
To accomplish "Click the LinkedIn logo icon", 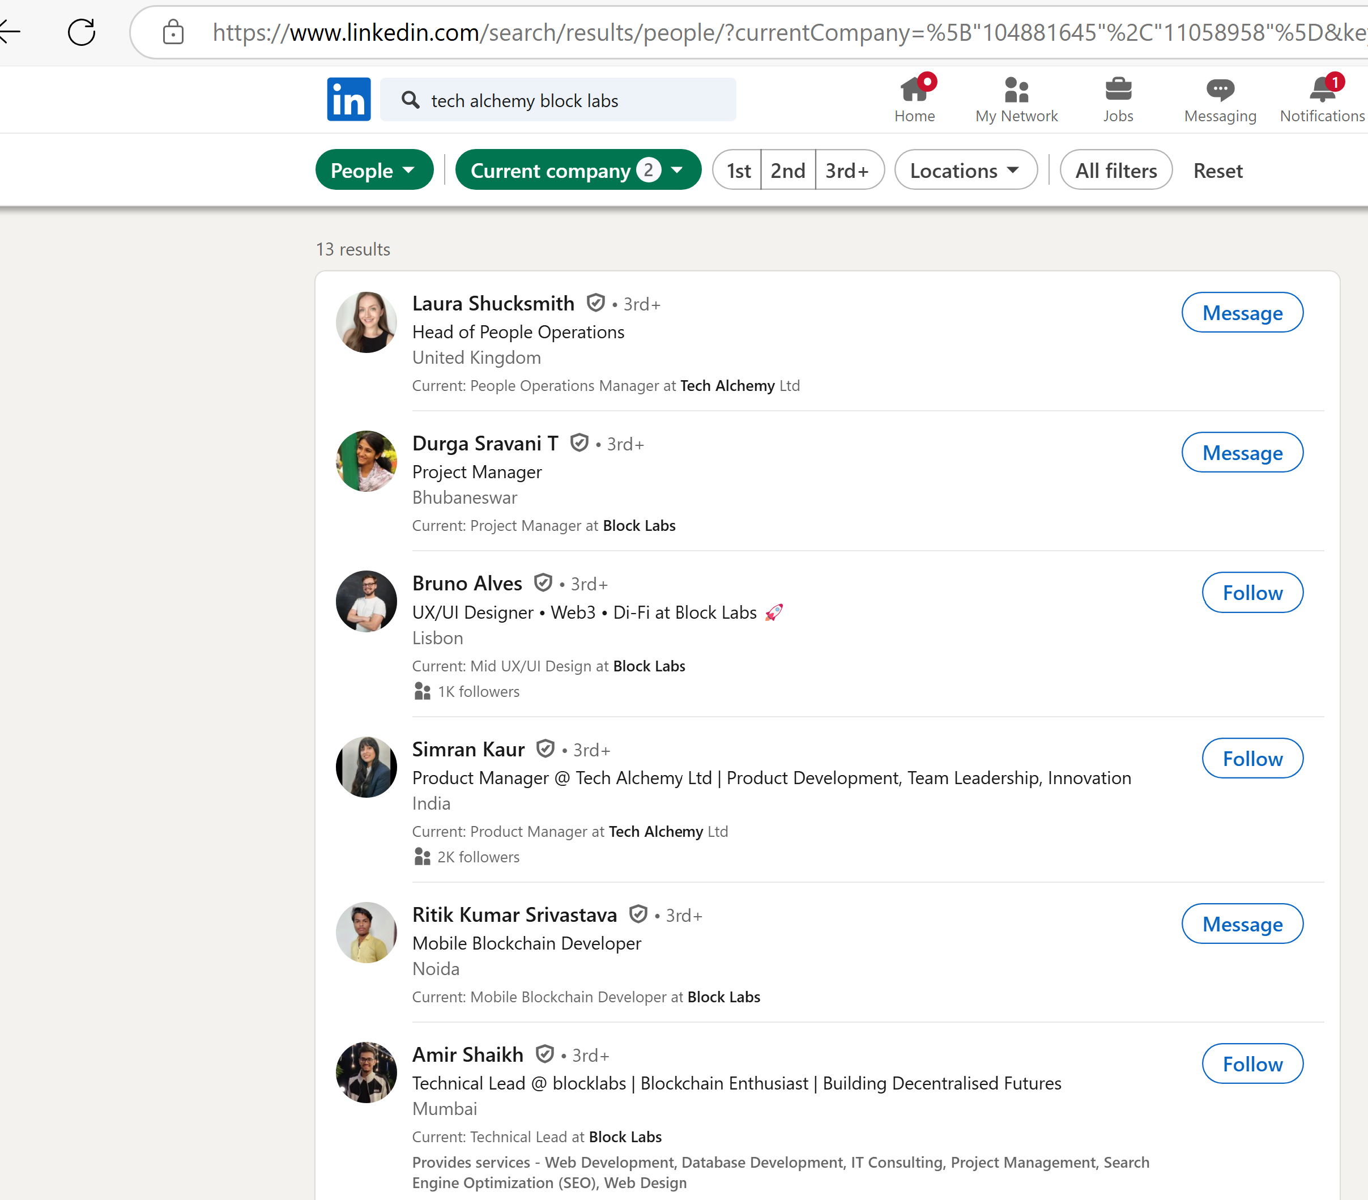I will tap(348, 99).
